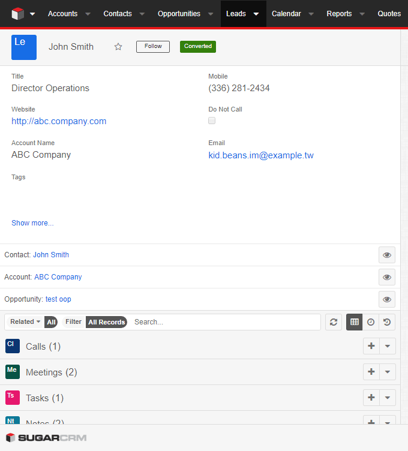Click the ABC Company account name value
This screenshot has width=408, height=451.
pyautogui.click(x=41, y=155)
